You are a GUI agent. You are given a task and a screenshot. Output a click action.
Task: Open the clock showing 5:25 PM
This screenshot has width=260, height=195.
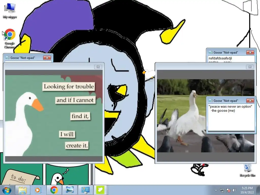pos(247,188)
